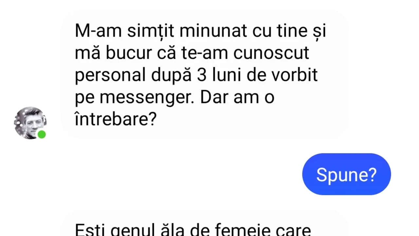Click the green online status dot
Viewport: 419px width, 236px height.
[x=42, y=134]
